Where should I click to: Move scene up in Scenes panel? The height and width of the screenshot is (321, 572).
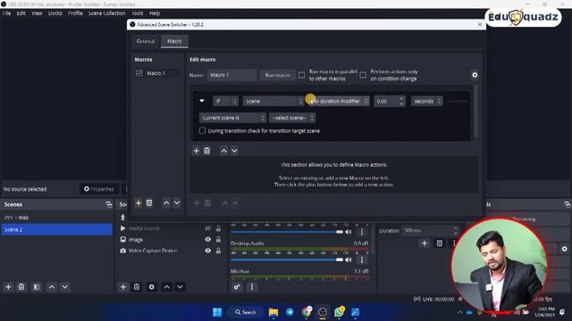[x=52, y=287]
